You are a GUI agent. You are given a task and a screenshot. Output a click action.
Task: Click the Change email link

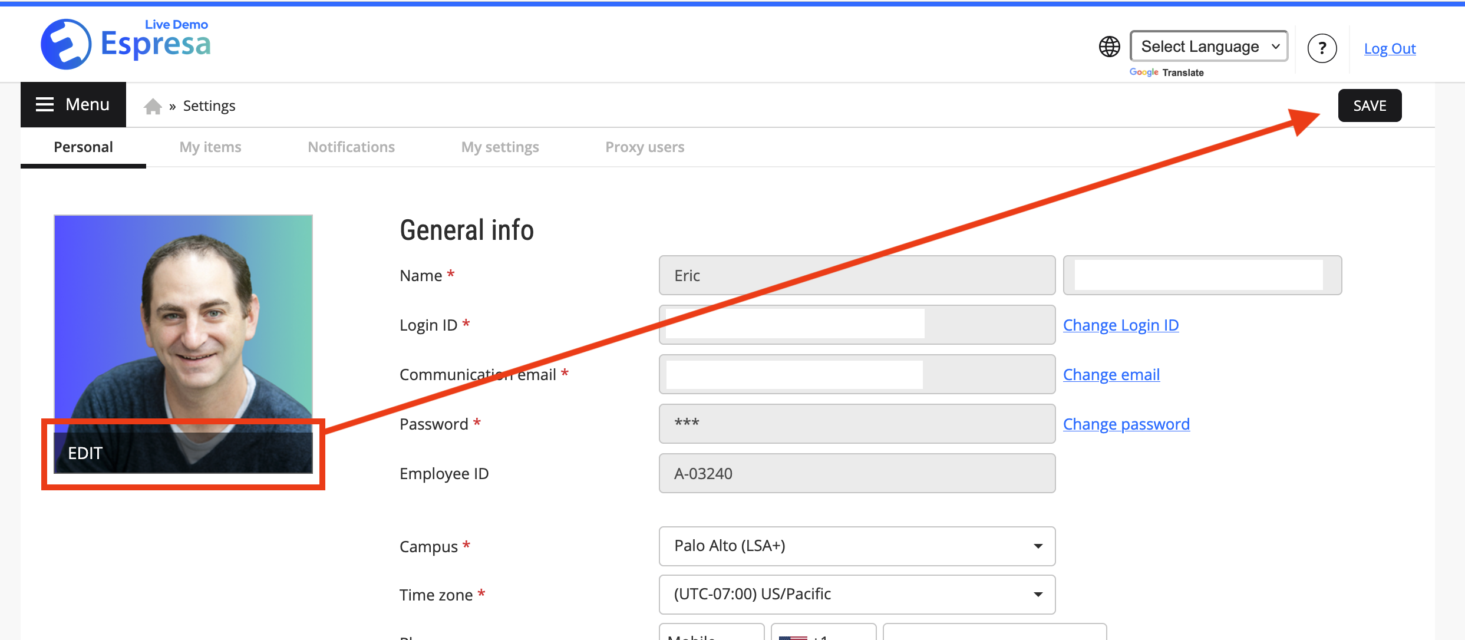click(1111, 374)
